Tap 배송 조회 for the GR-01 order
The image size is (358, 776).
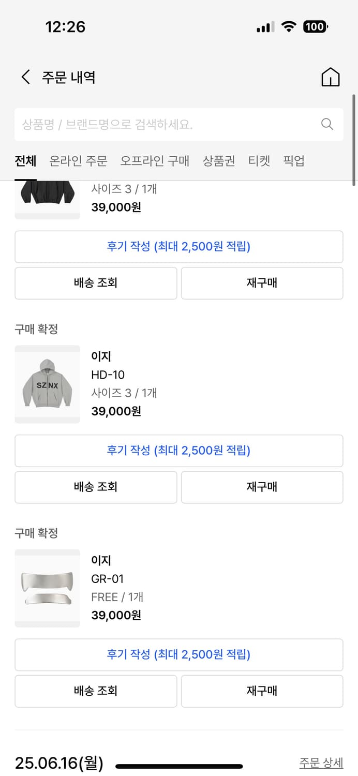click(x=95, y=691)
